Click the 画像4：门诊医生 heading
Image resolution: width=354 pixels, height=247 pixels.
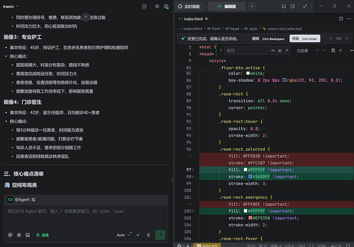23,102
